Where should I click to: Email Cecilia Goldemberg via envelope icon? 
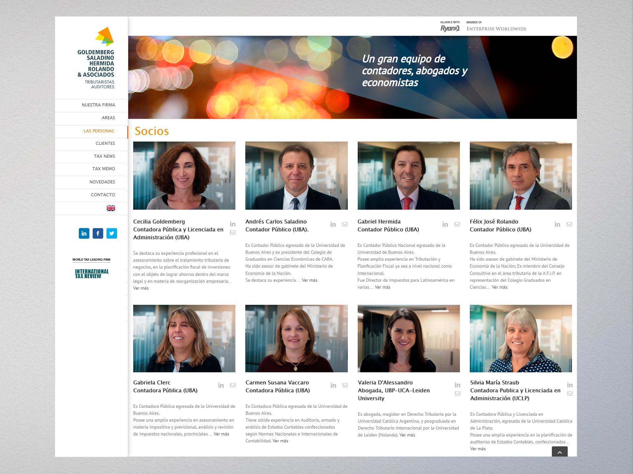(233, 232)
